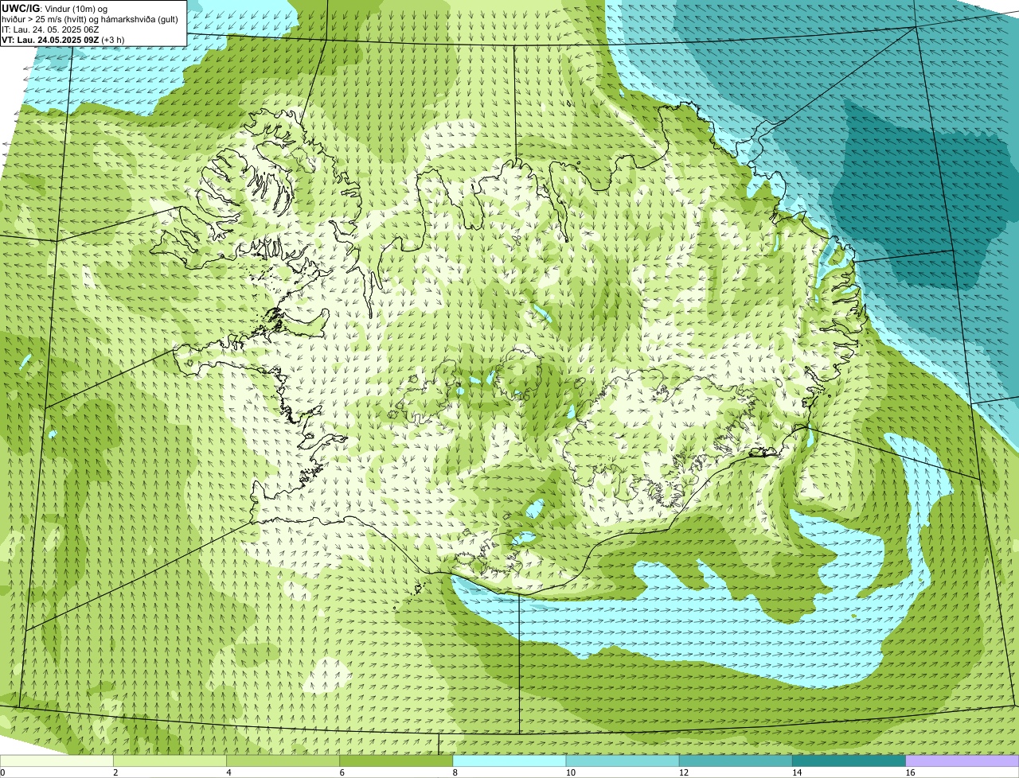Click the 12–14 m/s teal legend swatch
1019x778 pixels.
[x=736, y=761]
